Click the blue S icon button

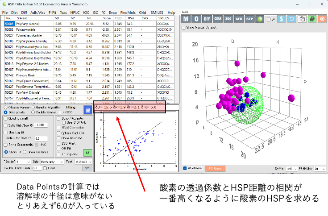281,19
